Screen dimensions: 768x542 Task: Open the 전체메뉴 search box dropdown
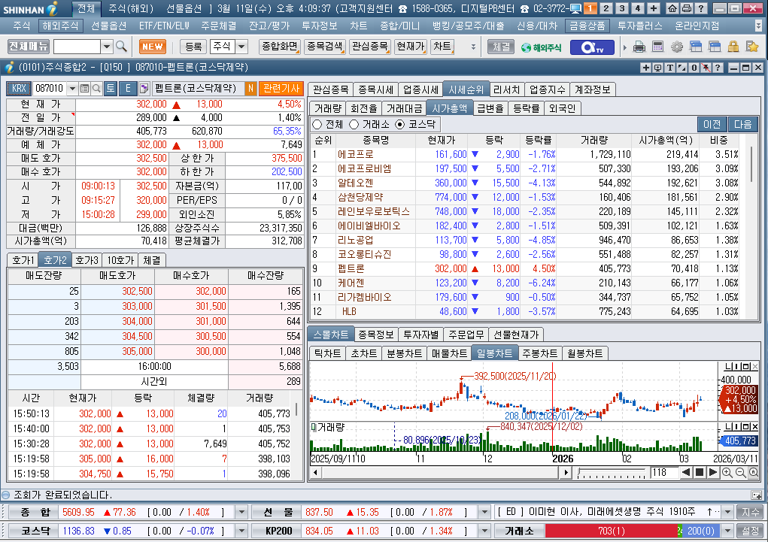106,47
